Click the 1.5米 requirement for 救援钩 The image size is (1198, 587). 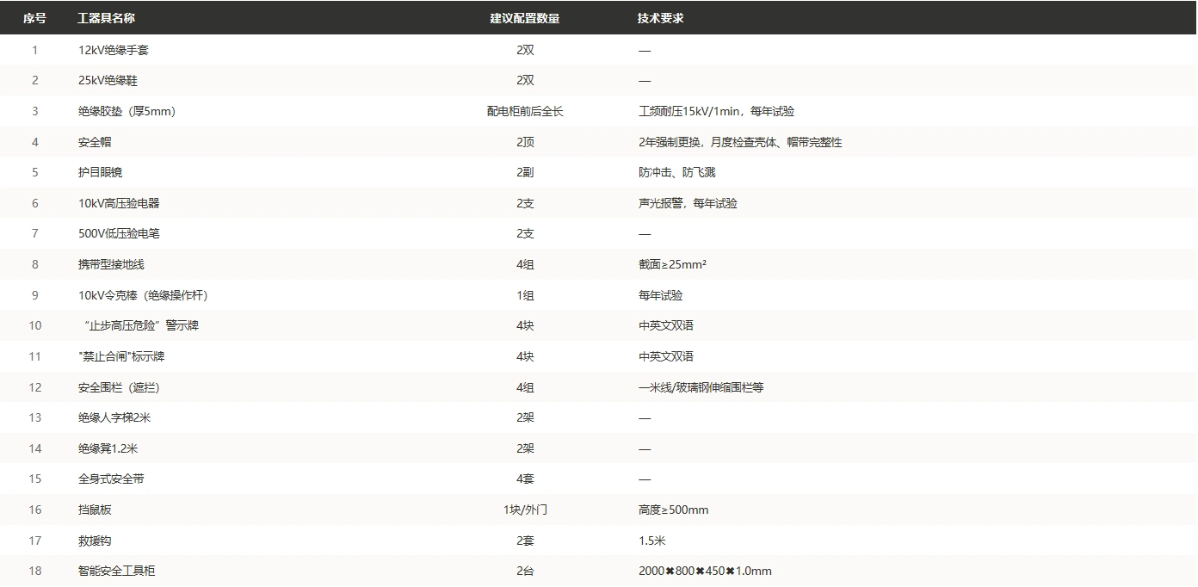(651, 541)
